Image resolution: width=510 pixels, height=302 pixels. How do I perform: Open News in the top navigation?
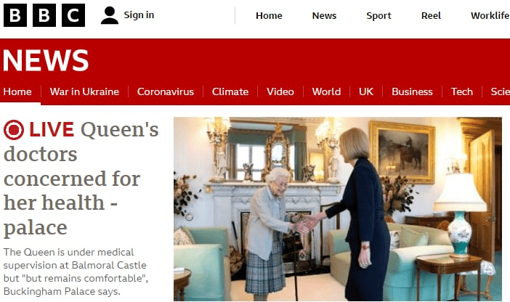(324, 15)
